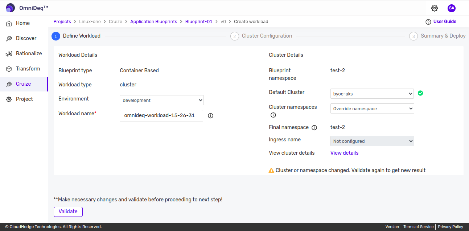Screen dimensions: 469x231
Task: Open the Override namespace dropdown
Action: [372, 108]
